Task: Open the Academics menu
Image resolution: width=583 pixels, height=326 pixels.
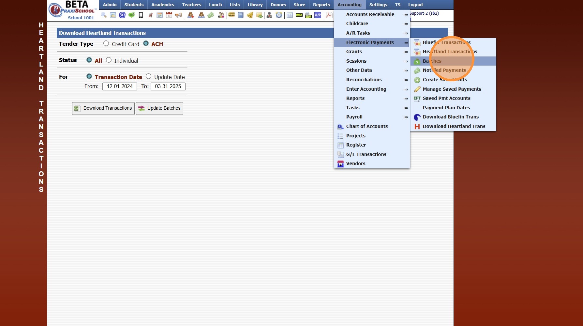Action: tap(163, 5)
